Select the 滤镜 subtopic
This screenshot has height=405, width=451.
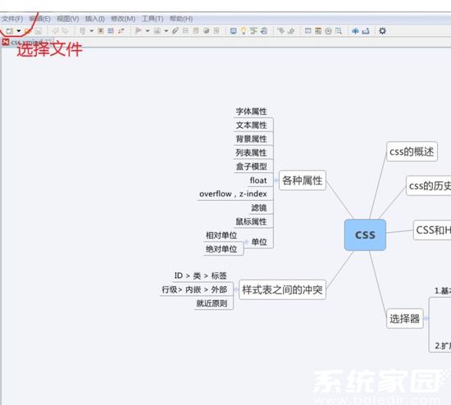coord(259,207)
